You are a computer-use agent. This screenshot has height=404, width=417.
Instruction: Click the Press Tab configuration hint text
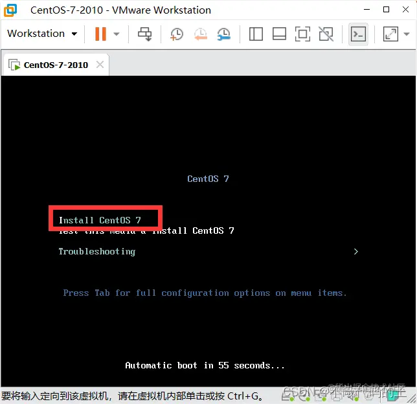click(x=205, y=293)
